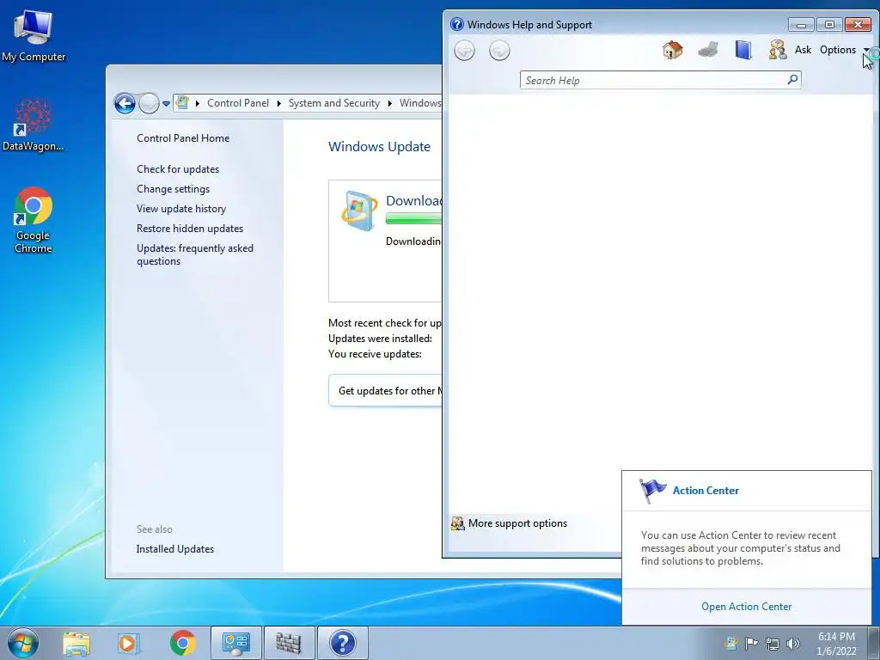Click Ask in the Help toolbar

click(803, 50)
